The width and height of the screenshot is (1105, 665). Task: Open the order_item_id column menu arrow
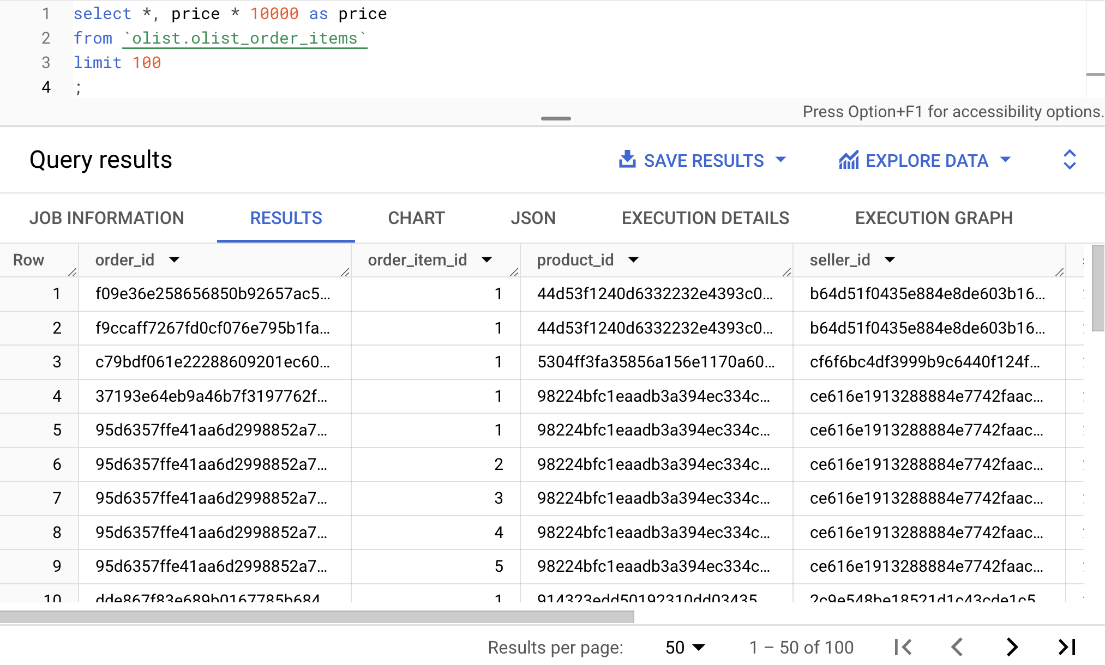tap(487, 260)
